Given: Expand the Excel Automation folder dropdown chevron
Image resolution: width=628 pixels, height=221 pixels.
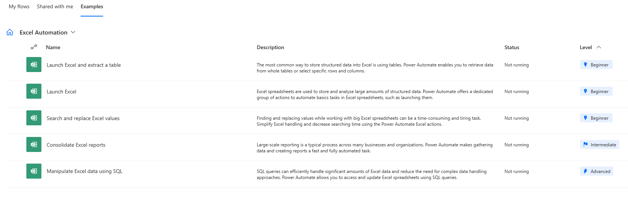Looking at the screenshot, I should click(73, 32).
